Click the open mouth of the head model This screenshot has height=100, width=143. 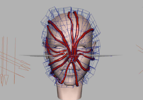click(x=70, y=70)
